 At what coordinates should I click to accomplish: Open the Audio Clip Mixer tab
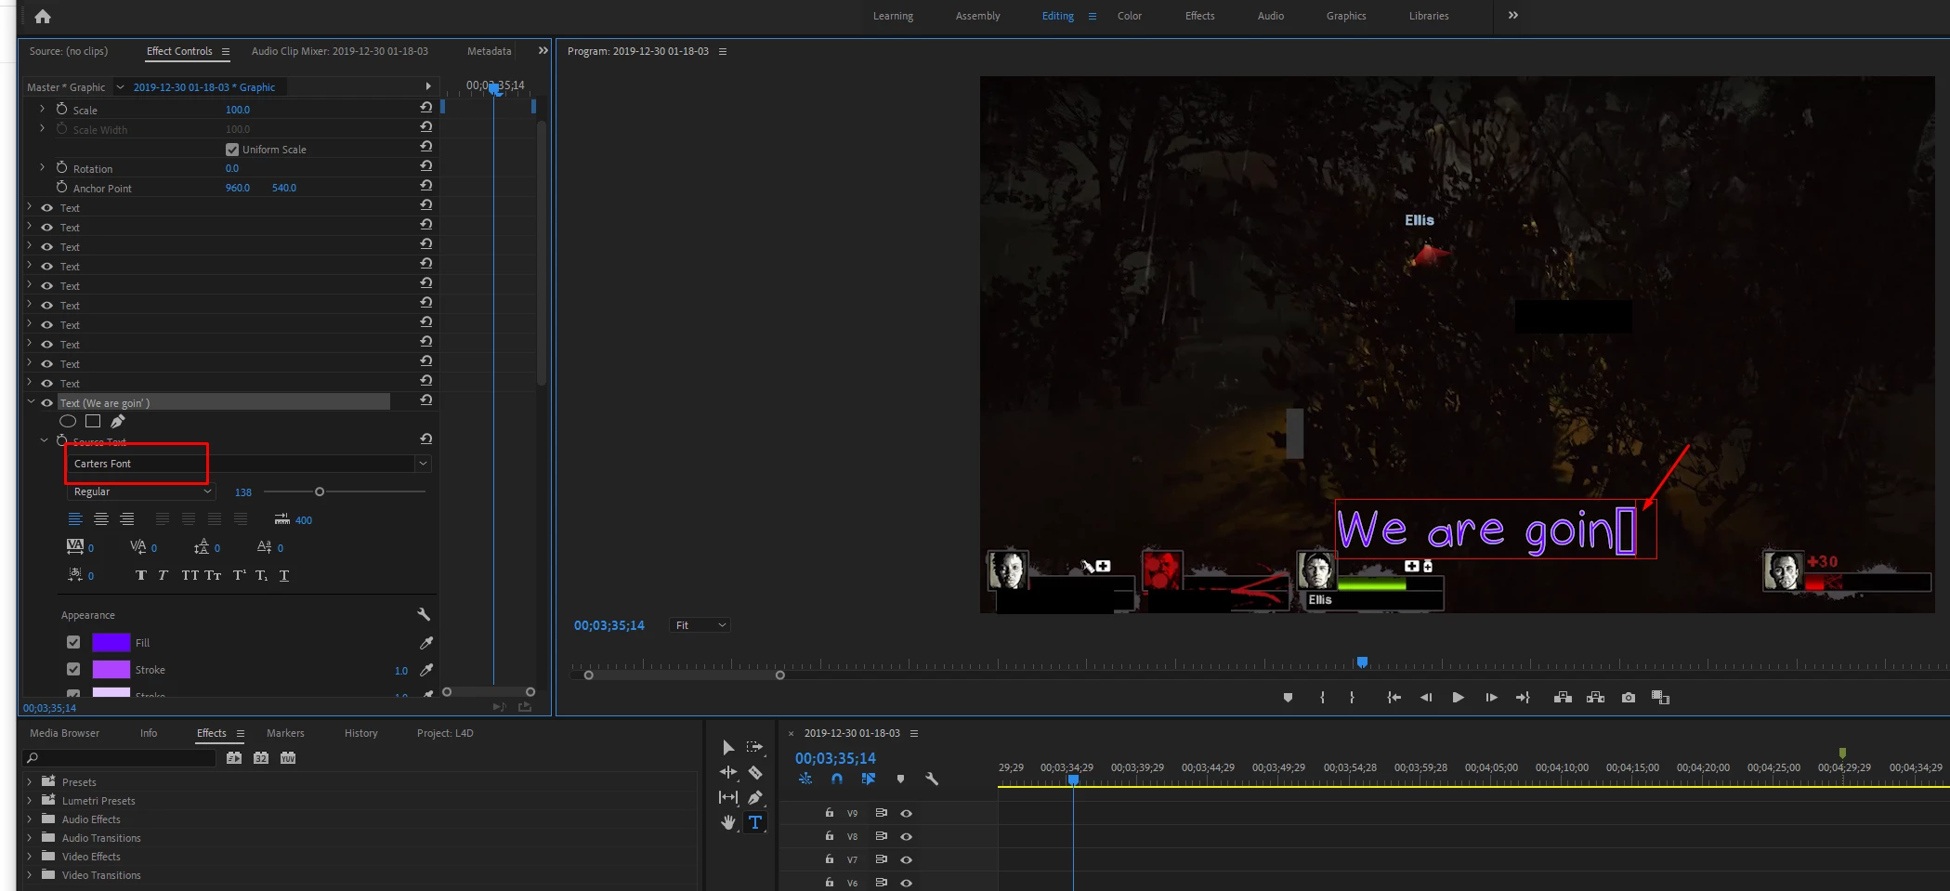pos(340,51)
